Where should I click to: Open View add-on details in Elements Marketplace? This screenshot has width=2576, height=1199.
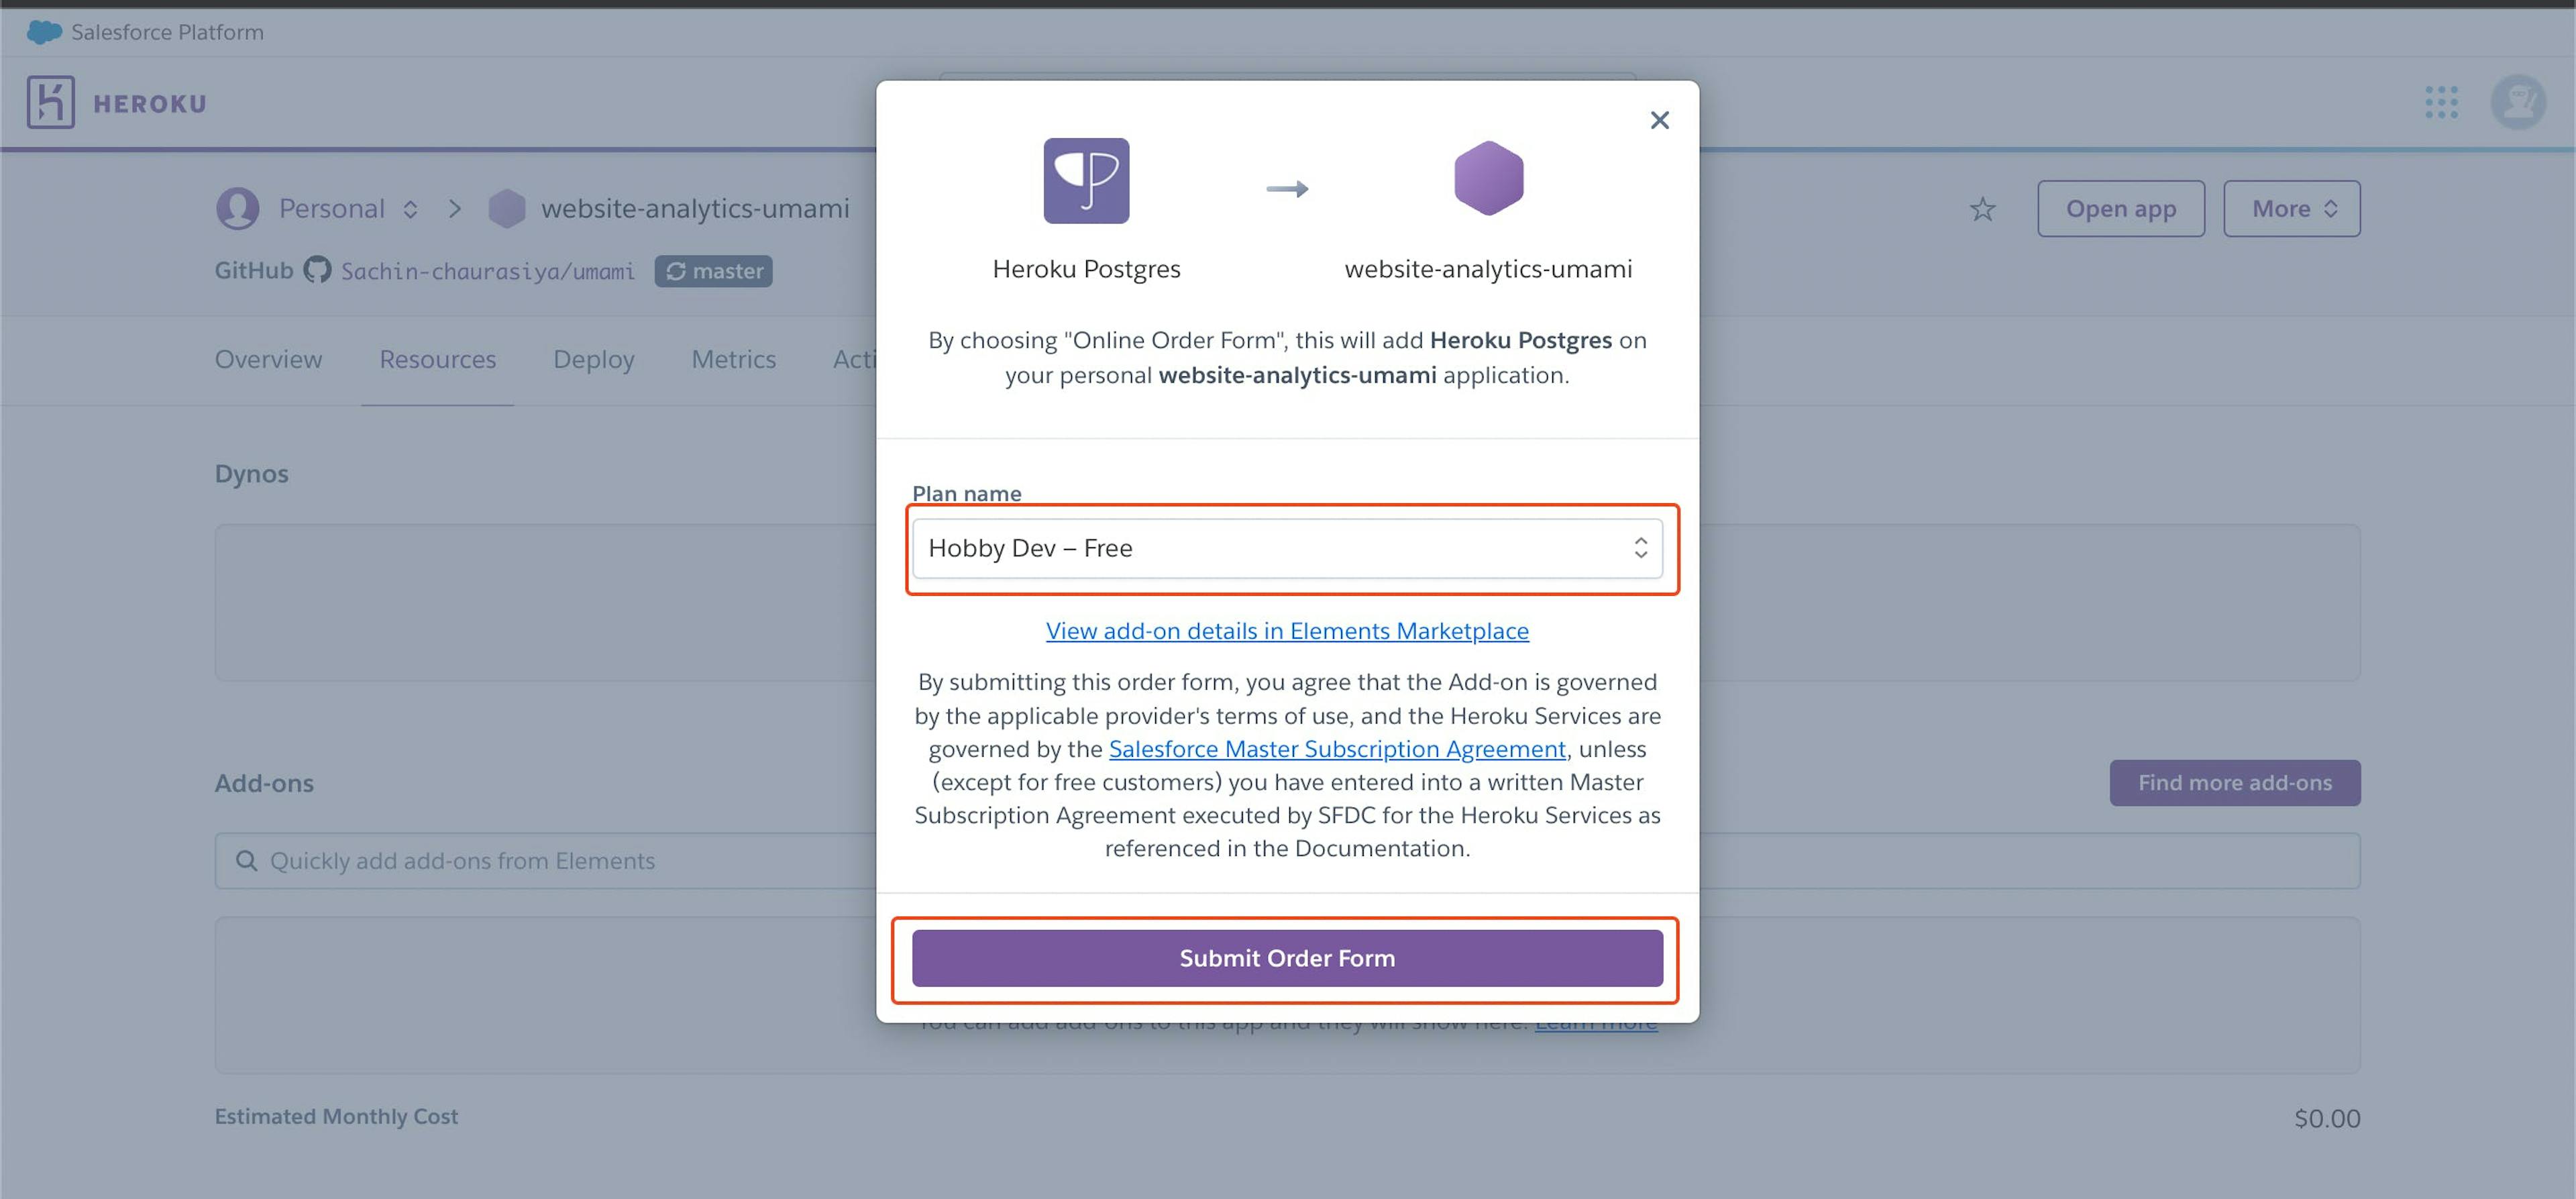click(x=1287, y=631)
